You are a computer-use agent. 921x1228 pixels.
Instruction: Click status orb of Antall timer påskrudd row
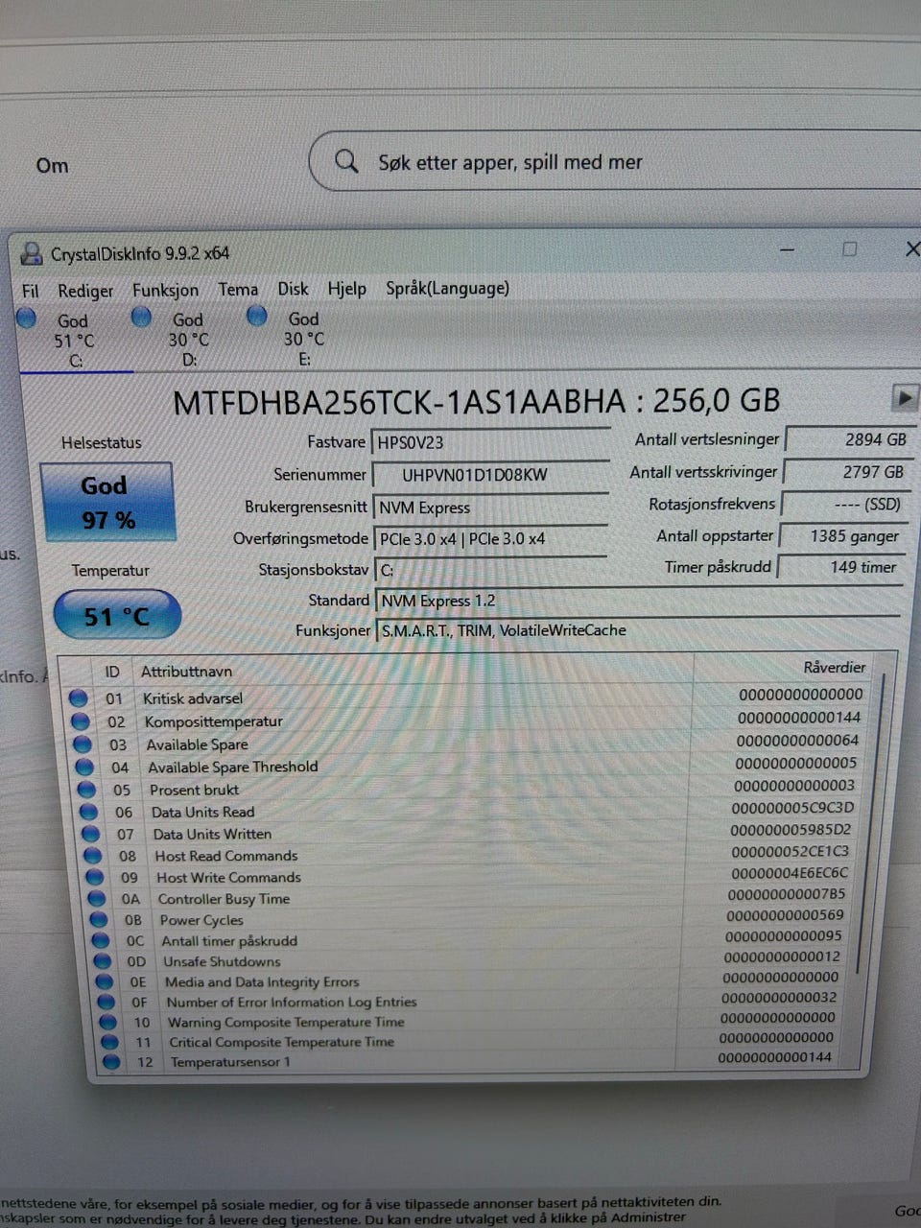point(101,941)
